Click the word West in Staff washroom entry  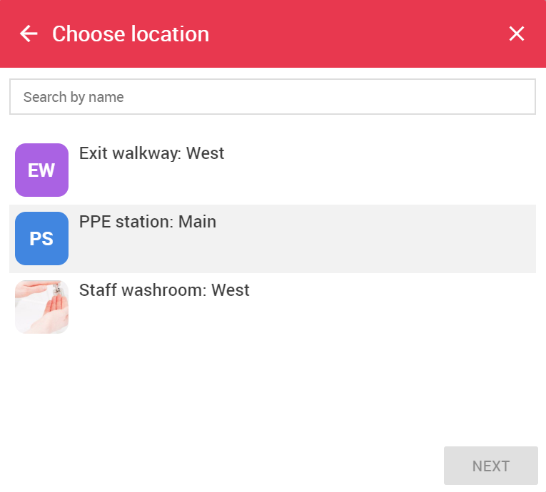coord(231,290)
